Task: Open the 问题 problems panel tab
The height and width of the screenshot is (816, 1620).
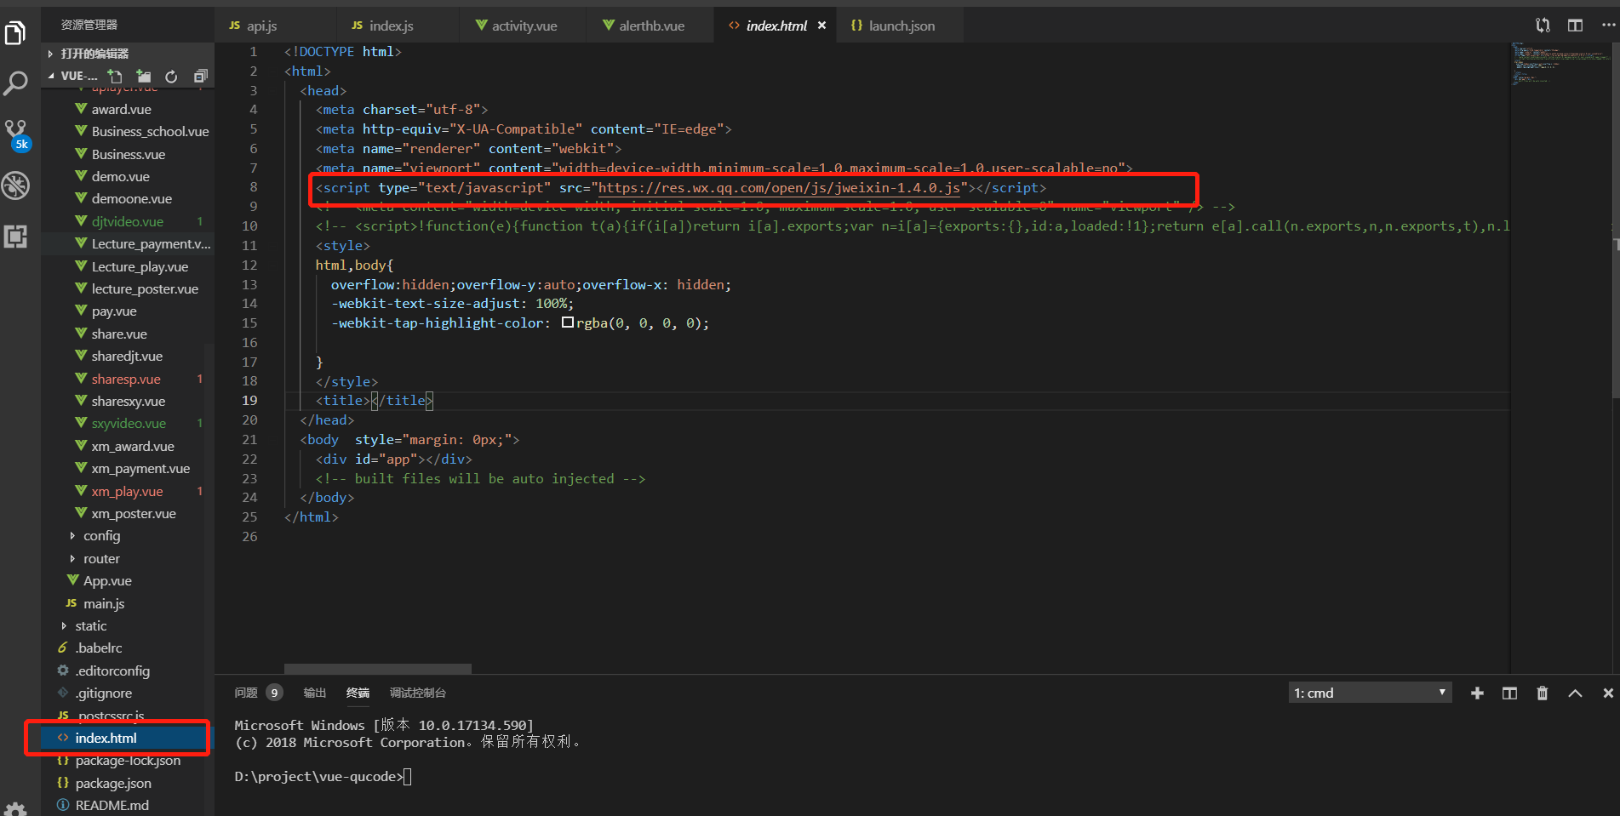Action: [246, 693]
